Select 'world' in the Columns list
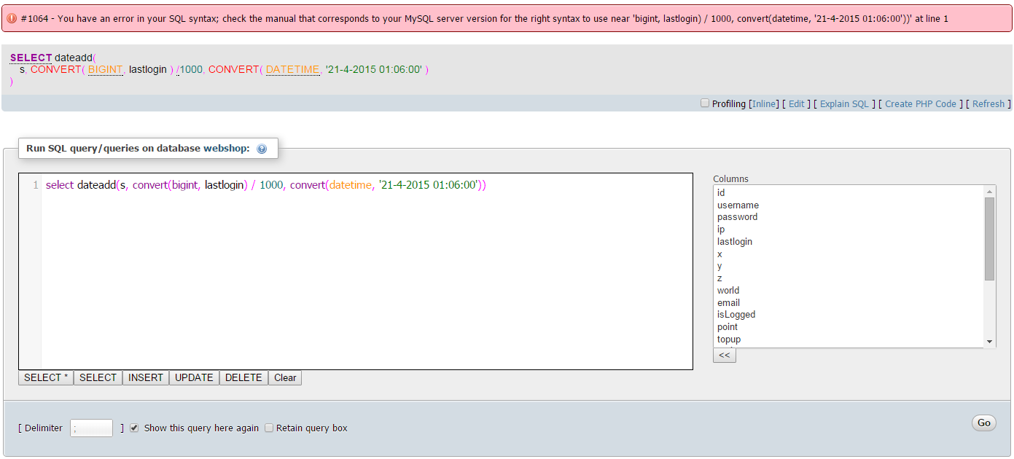Image resolution: width=1014 pixels, height=459 pixels. click(849, 290)
